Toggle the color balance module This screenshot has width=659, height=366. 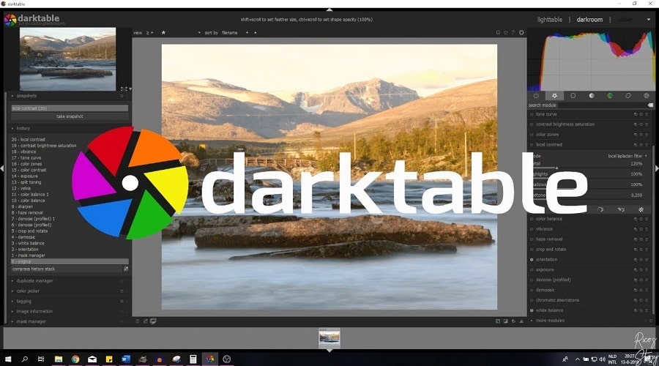click(532, 219)
